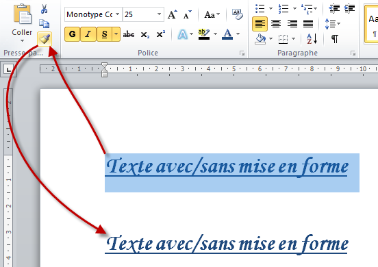Click the Coller paste clipboard icon
This screenshot has width=378, height=267.
pos(23,14)
